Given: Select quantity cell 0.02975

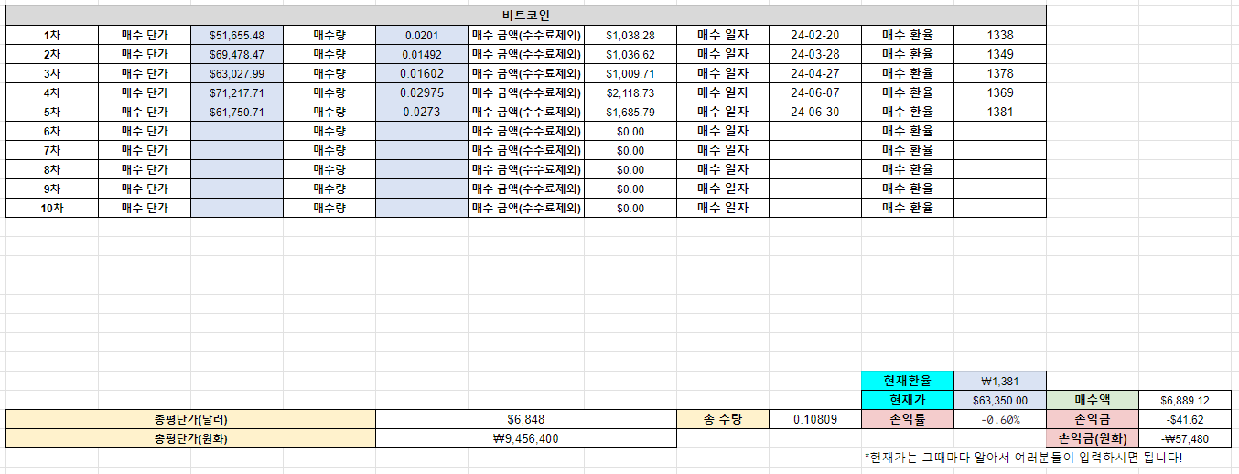Looking at the screenshot, I should coord(422,92).
